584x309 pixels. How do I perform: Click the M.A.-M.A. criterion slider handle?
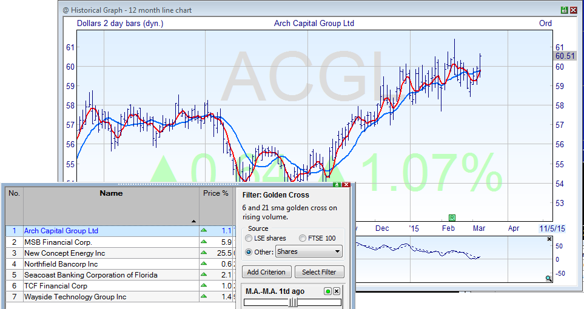click(294, 302)
